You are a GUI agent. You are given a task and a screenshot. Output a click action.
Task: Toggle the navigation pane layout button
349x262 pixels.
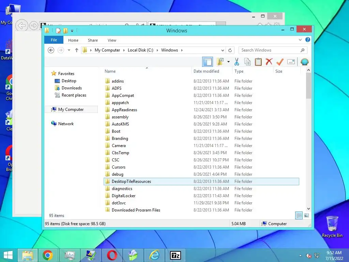click(208, 62)
